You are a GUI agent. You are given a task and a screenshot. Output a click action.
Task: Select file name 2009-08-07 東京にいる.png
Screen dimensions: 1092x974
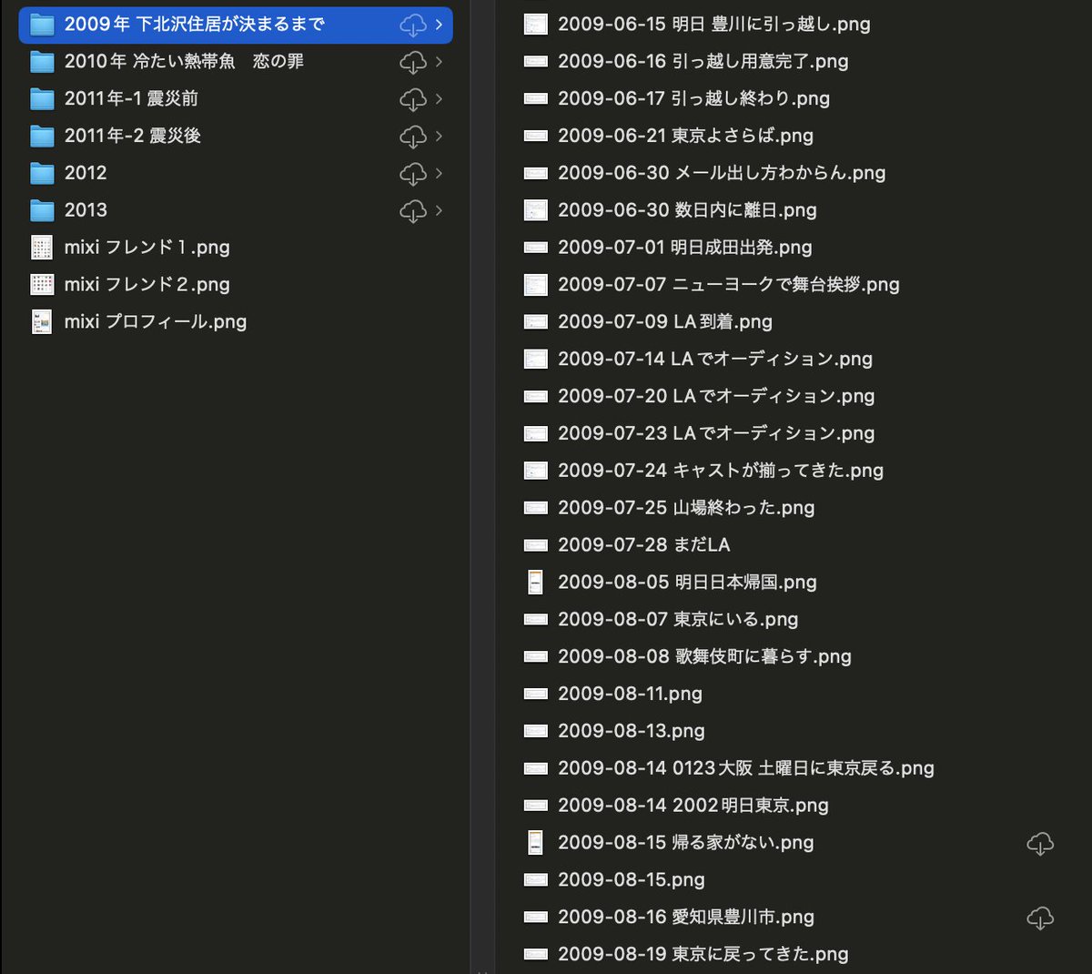(678, 620)
